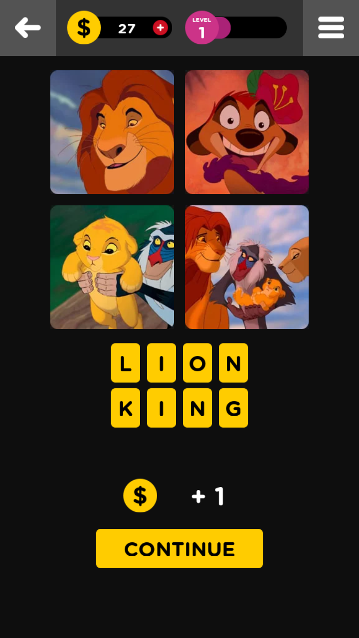Click the level progress bar

click(x=249, y=28)
